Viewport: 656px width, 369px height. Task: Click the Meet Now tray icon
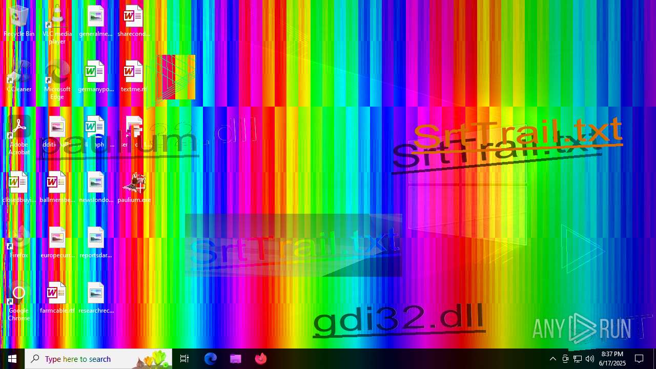click(x=565, y=359)
